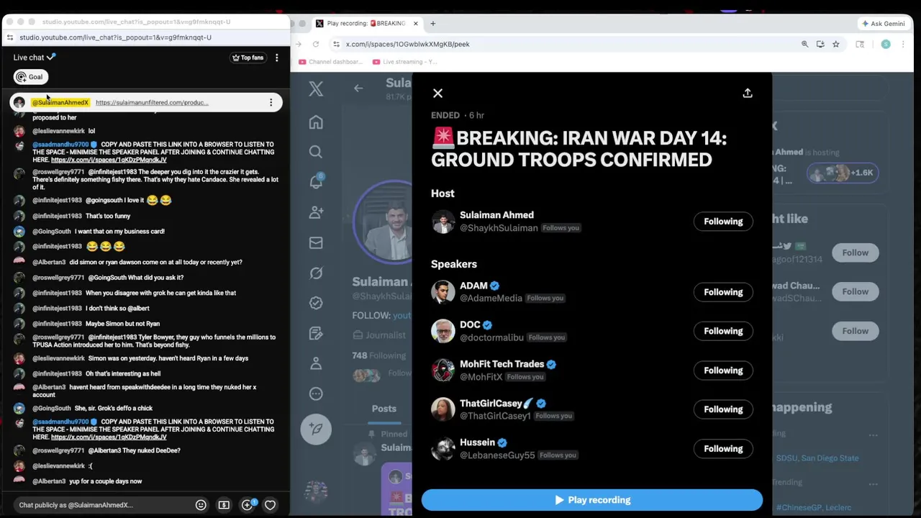Close the Play recording browser tab
921x518 pixels.
pos(415,24)
